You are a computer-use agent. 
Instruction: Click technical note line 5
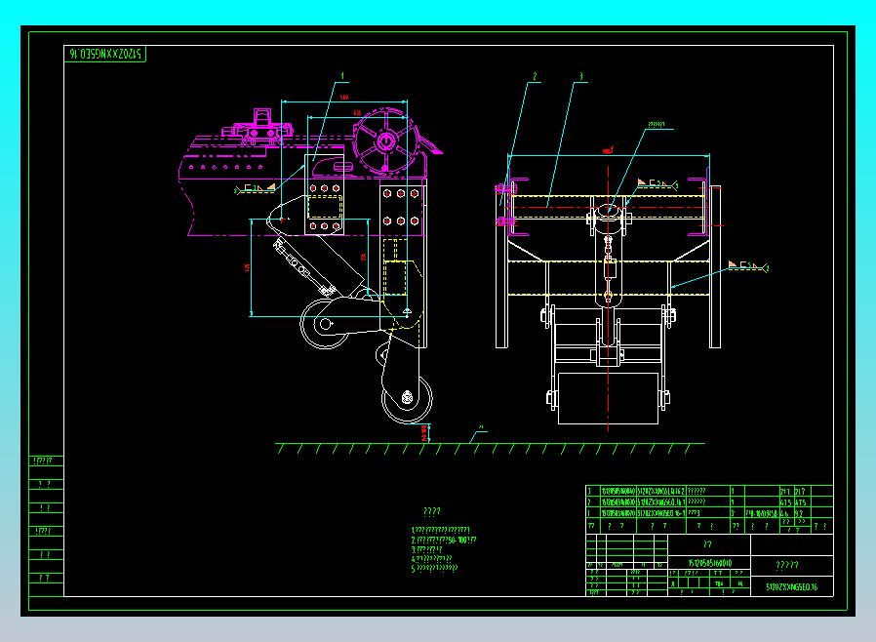(434, 568)
